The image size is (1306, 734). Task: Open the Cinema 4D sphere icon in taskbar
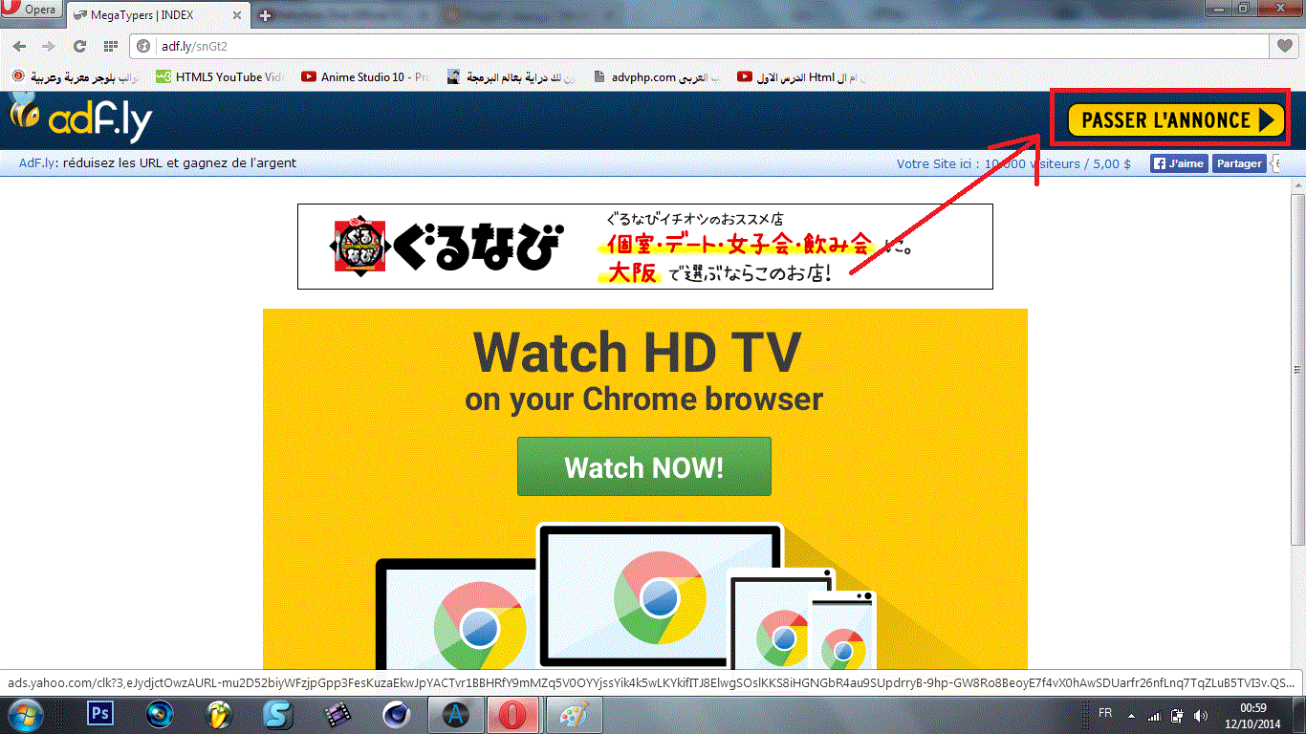(396, 714)
